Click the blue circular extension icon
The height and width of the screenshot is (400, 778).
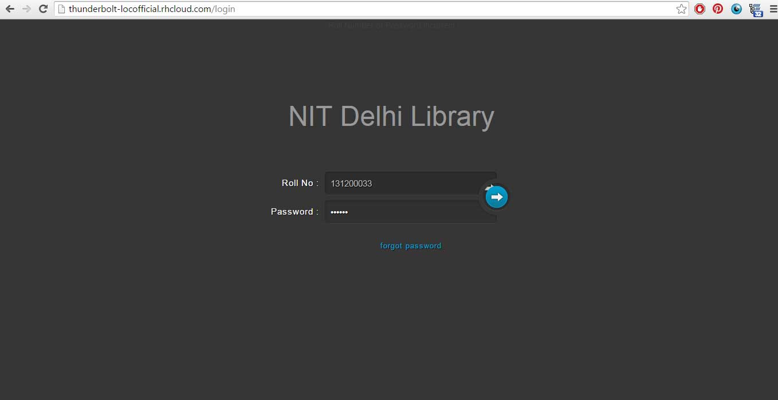click(736, 9)
